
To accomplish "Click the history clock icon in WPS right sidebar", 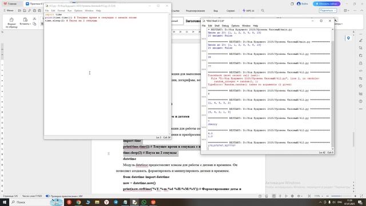I will point(361,86).
